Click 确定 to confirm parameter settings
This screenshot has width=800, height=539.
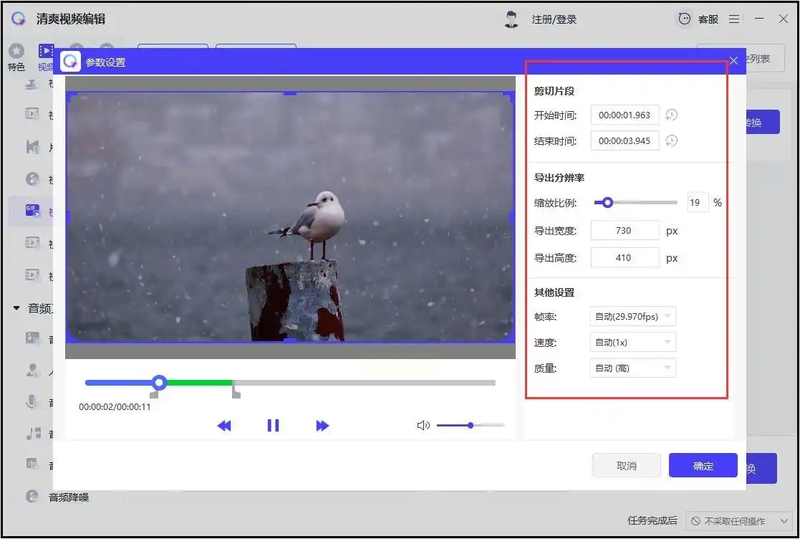[703, 465]
